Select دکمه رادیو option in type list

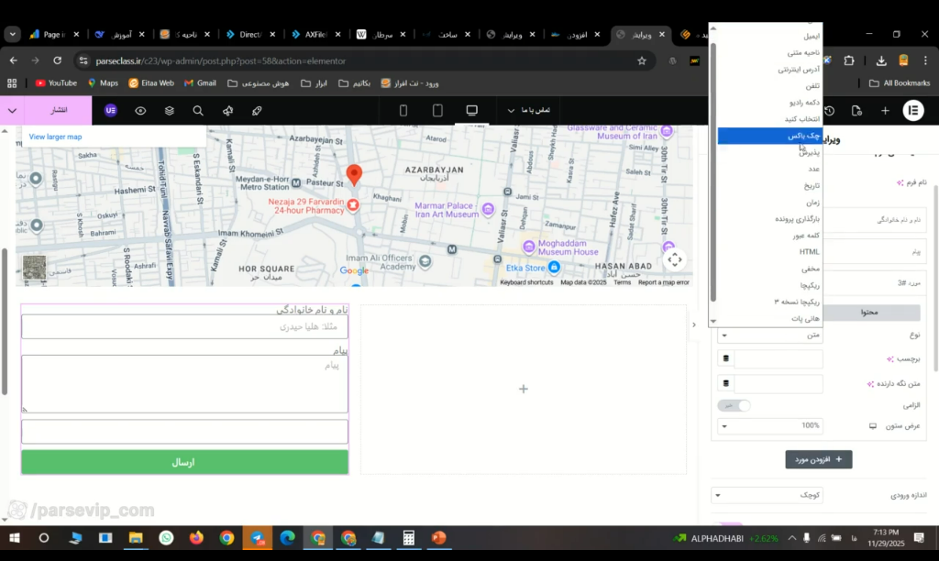pyautogui.click(x=770, y=103)
